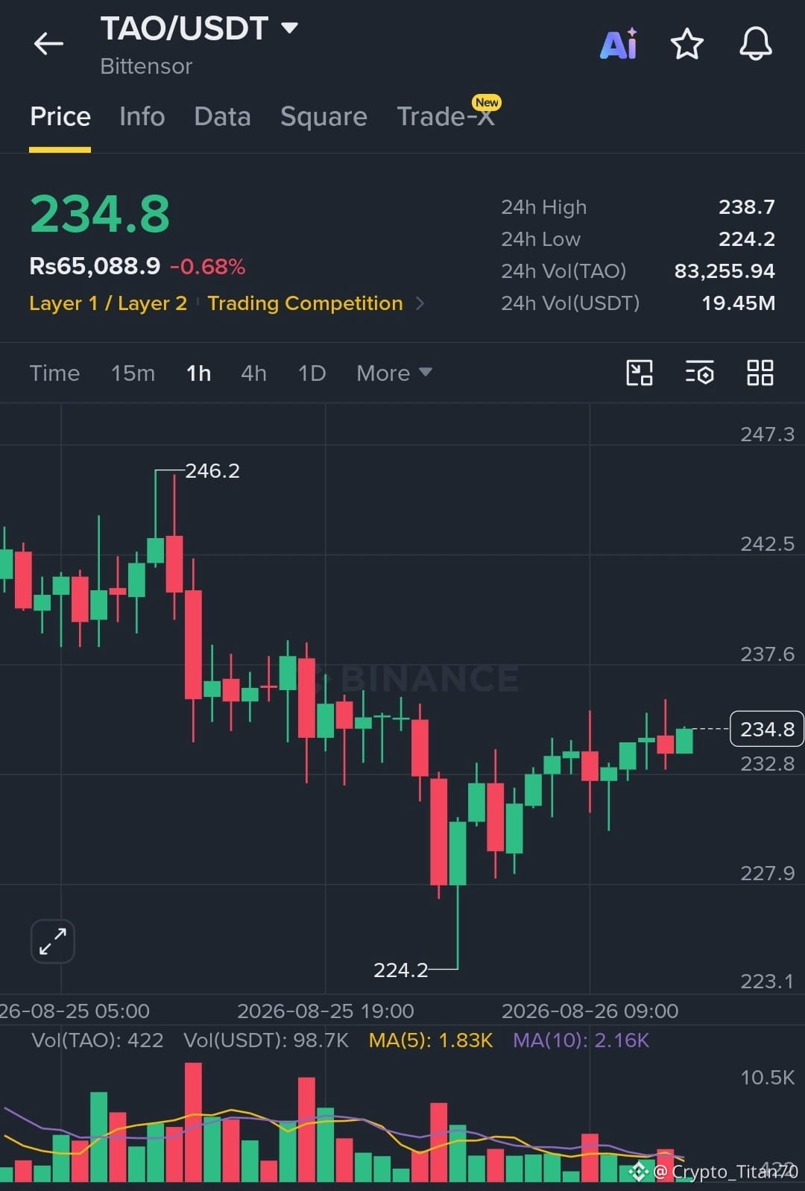Click the 24h High value 238.7

(747, 207)
